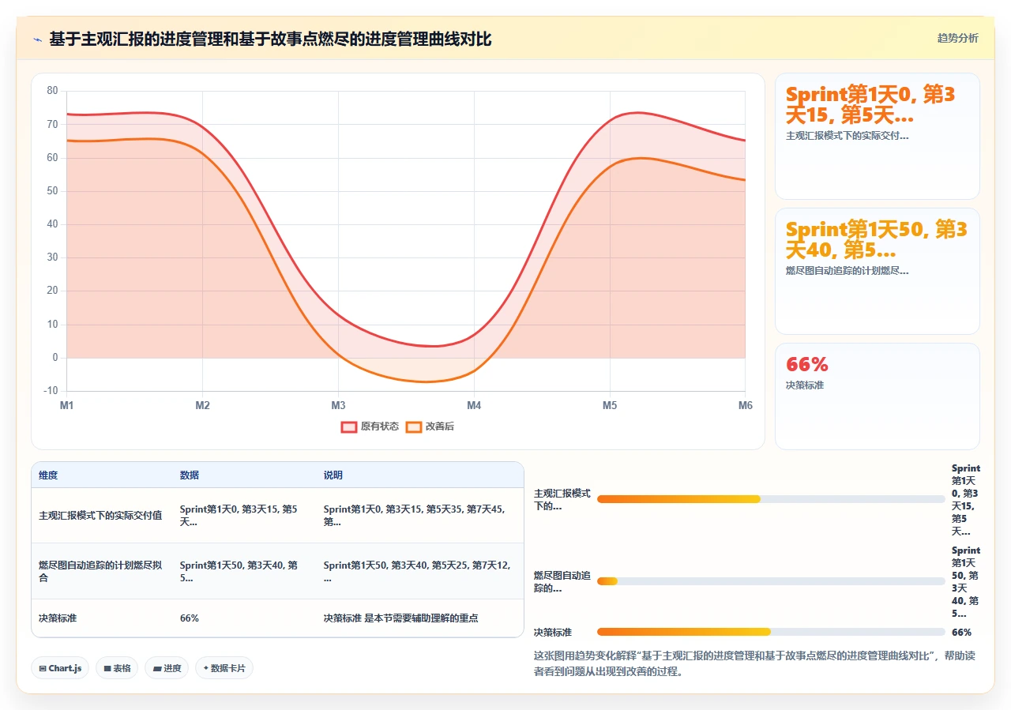Viewport: 1011px width, 710px height.
Task: Click the M6 x-axis label
Action: point(745,405)
